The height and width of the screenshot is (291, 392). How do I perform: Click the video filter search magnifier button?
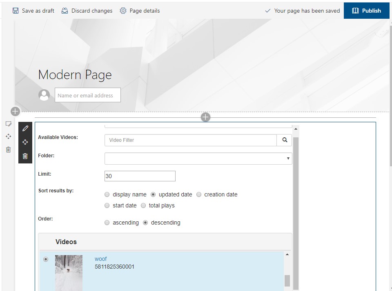(x=285, y=140)
